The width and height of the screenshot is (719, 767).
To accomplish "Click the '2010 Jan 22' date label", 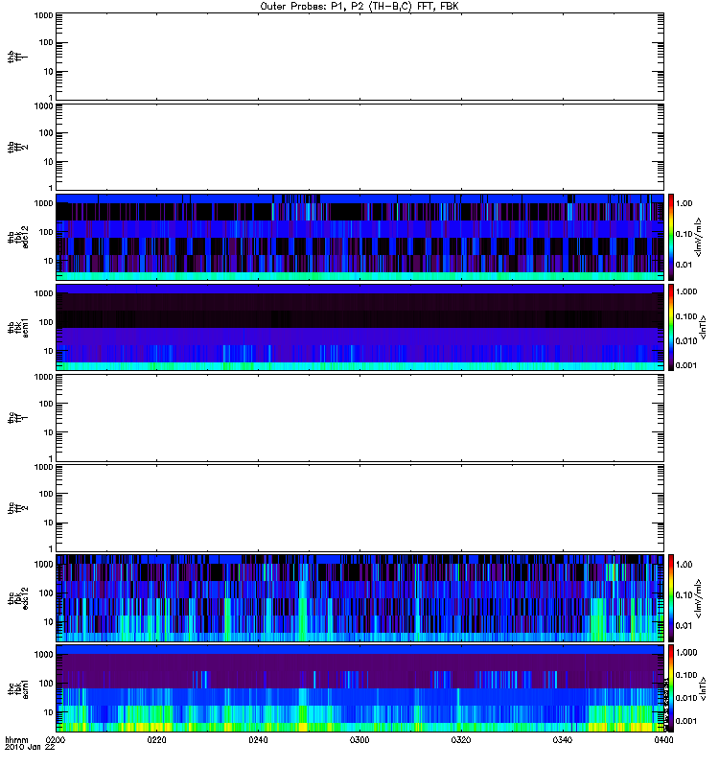I will pyautogui.click(x=30, y=747).
